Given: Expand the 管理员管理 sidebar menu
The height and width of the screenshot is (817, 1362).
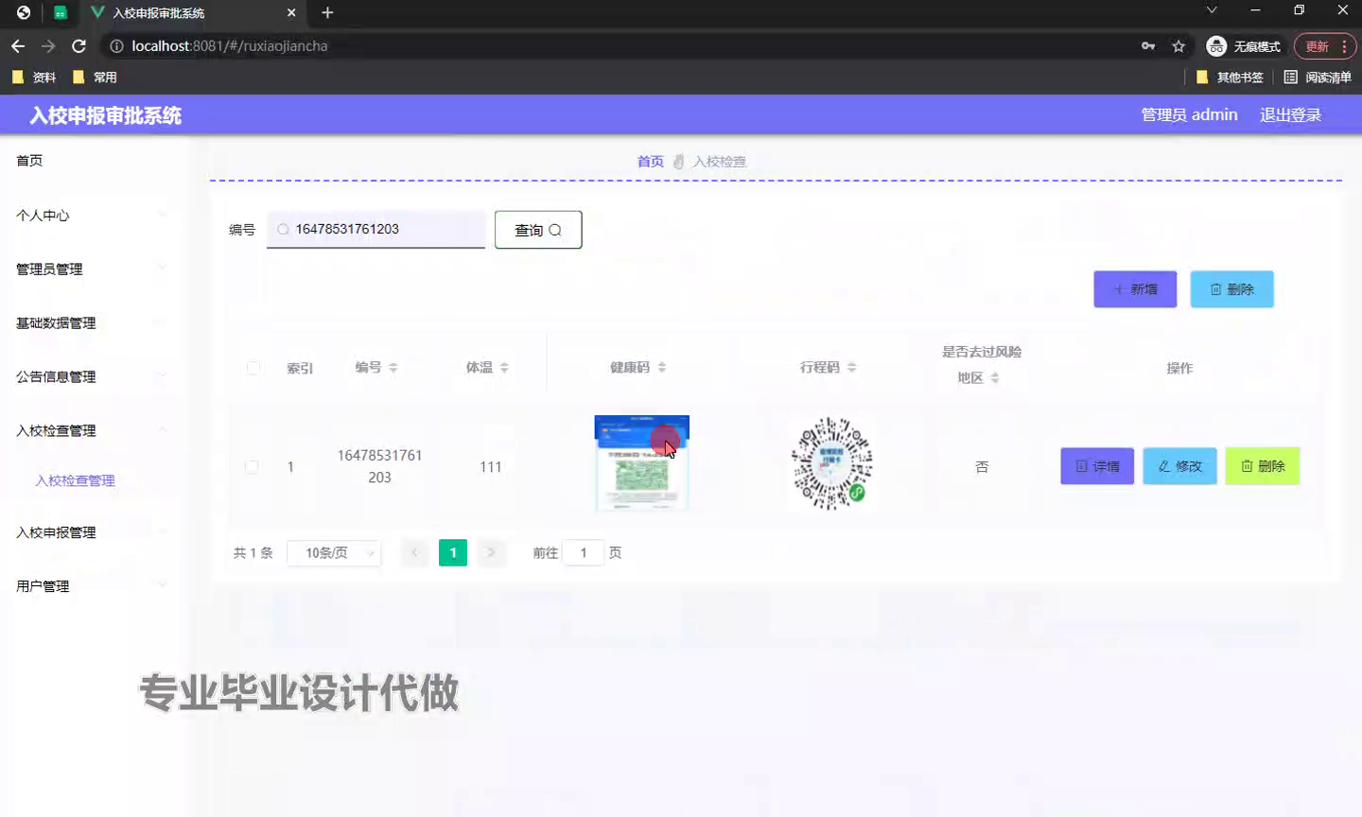Looking at the screenshot, I should coord(93,269).
